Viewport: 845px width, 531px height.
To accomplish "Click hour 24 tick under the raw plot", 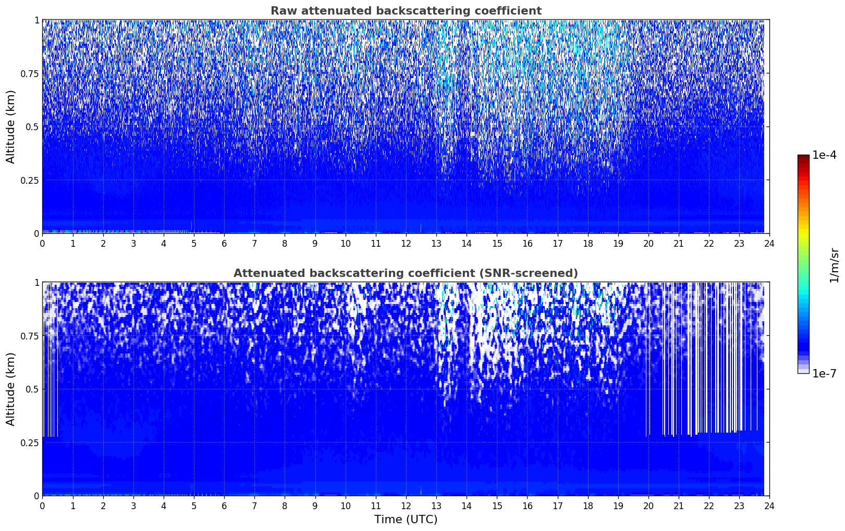I will pos(769,243).
